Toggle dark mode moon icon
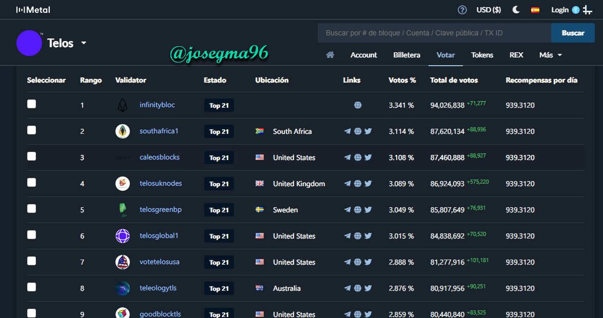The image size is (603, 318). point(516,10)
